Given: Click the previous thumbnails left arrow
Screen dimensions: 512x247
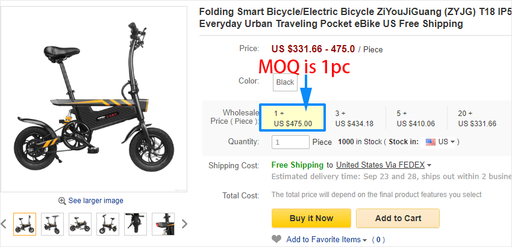Looking at the screenshot, I should click(x=4, y=224).
